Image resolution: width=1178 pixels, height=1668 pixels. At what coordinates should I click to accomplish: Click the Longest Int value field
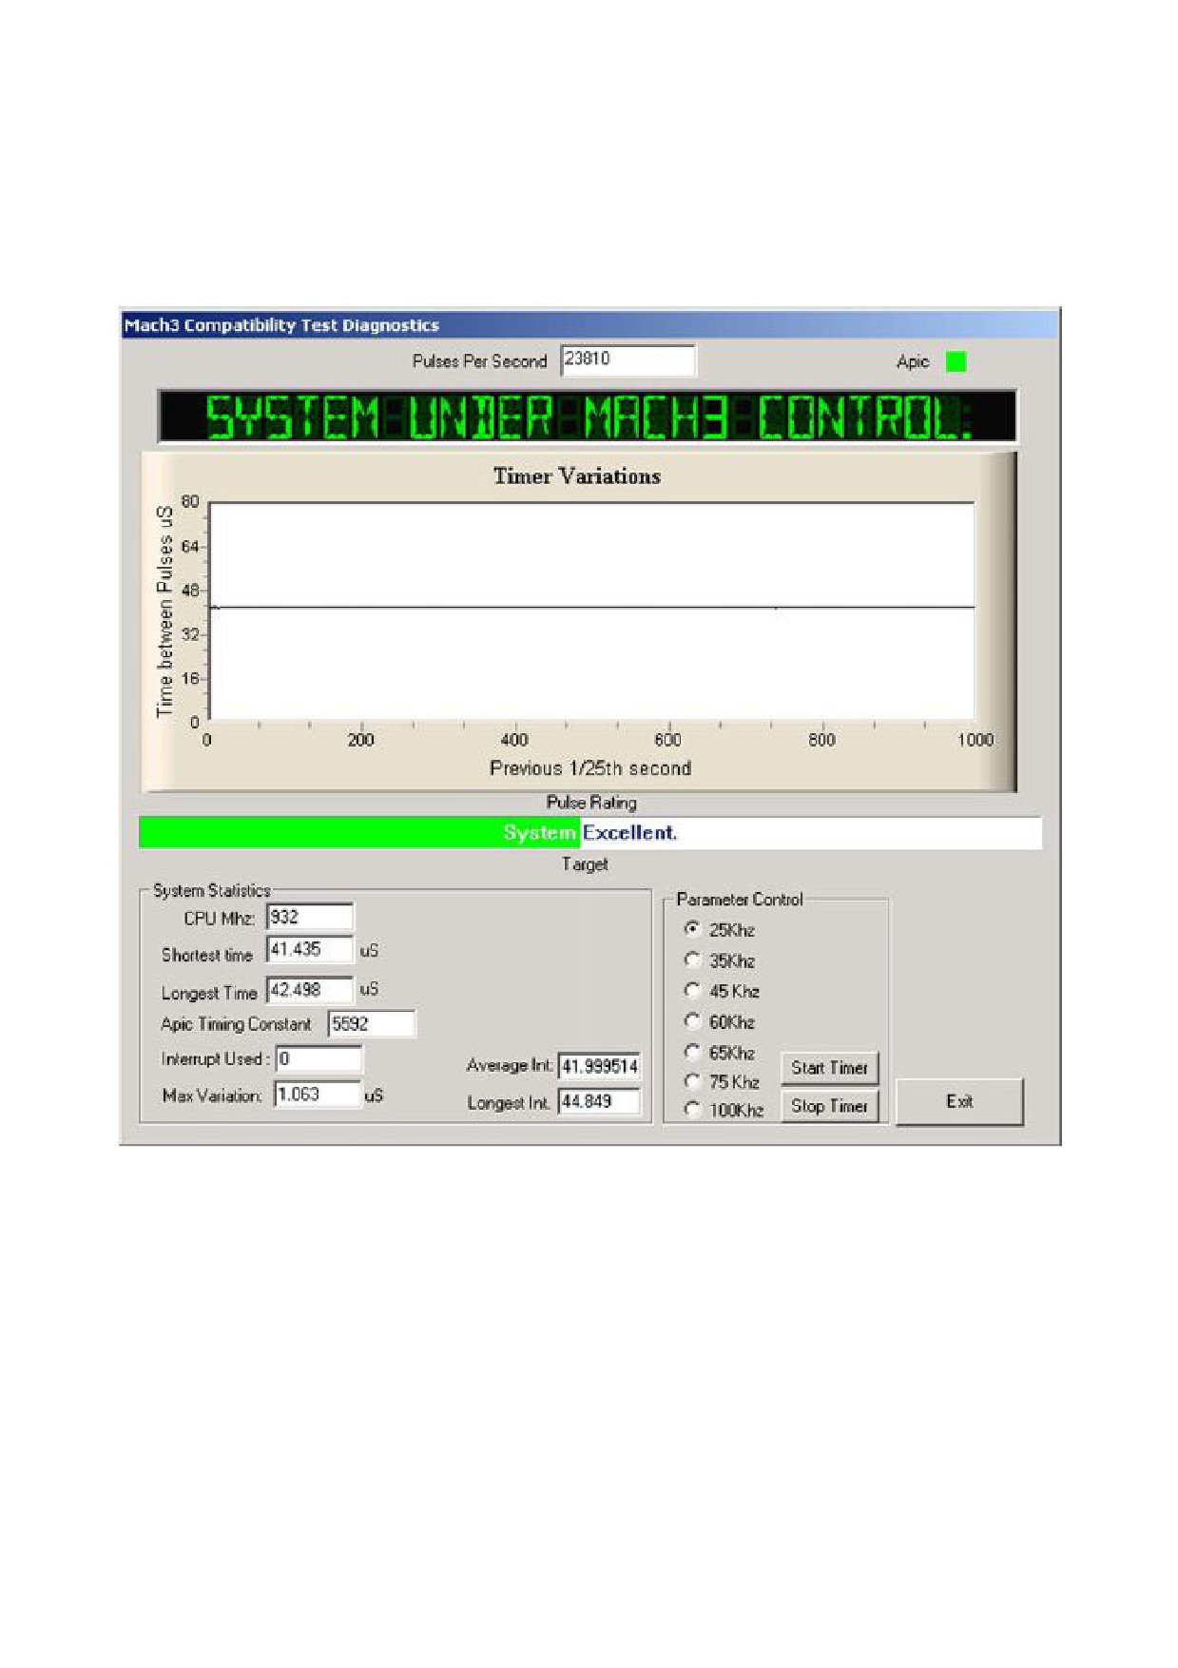pos(599,1101)
